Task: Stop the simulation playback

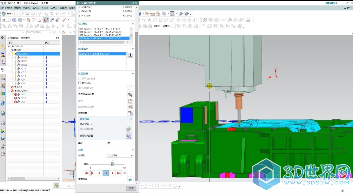Action: (124, 173)
